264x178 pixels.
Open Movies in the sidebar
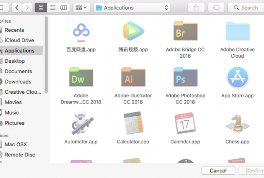21,102
